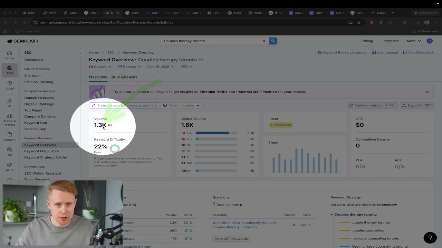Open the SEO toolkit icon in left rail

click(10, 70)
